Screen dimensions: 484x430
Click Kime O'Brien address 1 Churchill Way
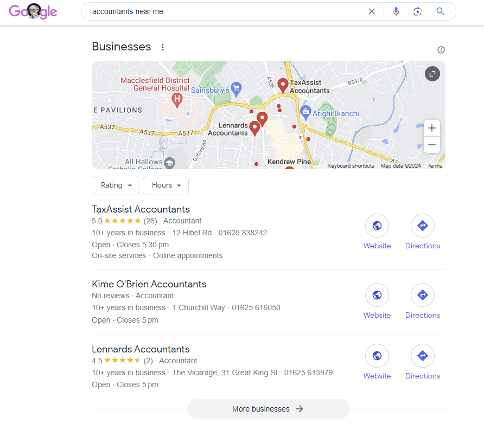(199, 307)
